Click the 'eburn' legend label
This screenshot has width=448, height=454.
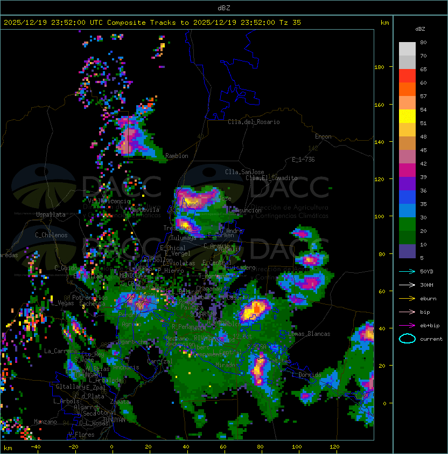(x=428, y=299)
